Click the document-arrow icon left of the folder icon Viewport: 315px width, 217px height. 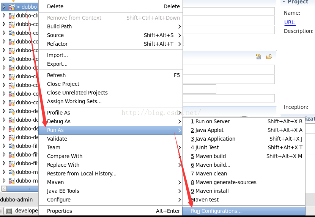[258, 57]
